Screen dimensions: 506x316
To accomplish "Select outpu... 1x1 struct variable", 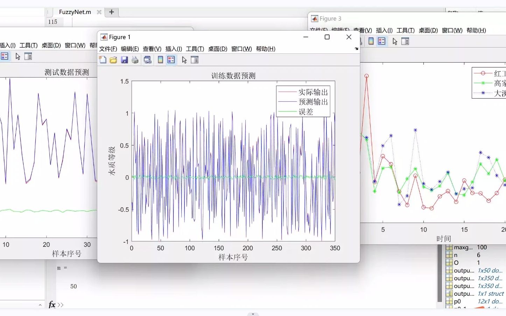I will click(476, 293).
